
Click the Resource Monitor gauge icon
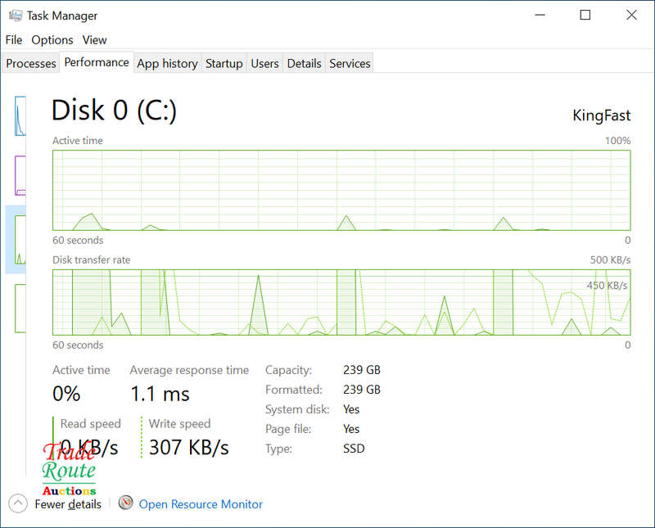click(x=125, y=503)
